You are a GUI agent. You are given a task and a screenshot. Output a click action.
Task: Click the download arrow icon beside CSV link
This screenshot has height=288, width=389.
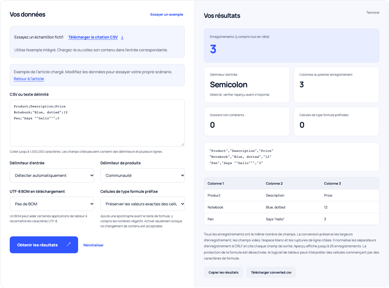coord(122,38)
